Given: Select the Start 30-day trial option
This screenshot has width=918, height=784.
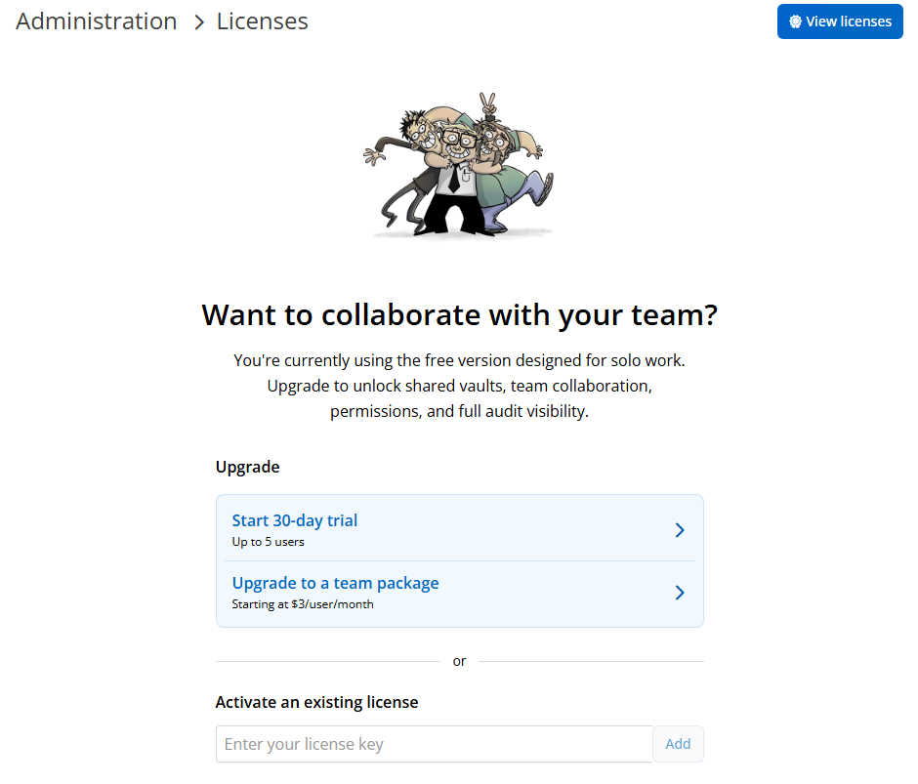Looking at the screenshot, I should [x=295, y=520].
